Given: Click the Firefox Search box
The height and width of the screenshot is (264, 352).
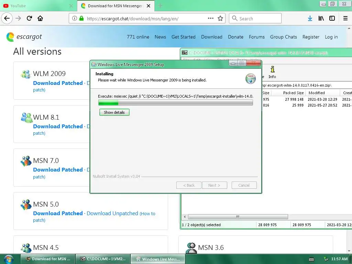Looking at the screenshot, I should [x=255, y=18].
